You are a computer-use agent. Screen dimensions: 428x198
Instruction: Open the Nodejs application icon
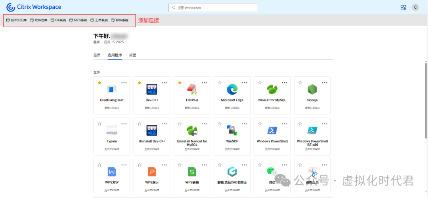click(x=312, y=89)
